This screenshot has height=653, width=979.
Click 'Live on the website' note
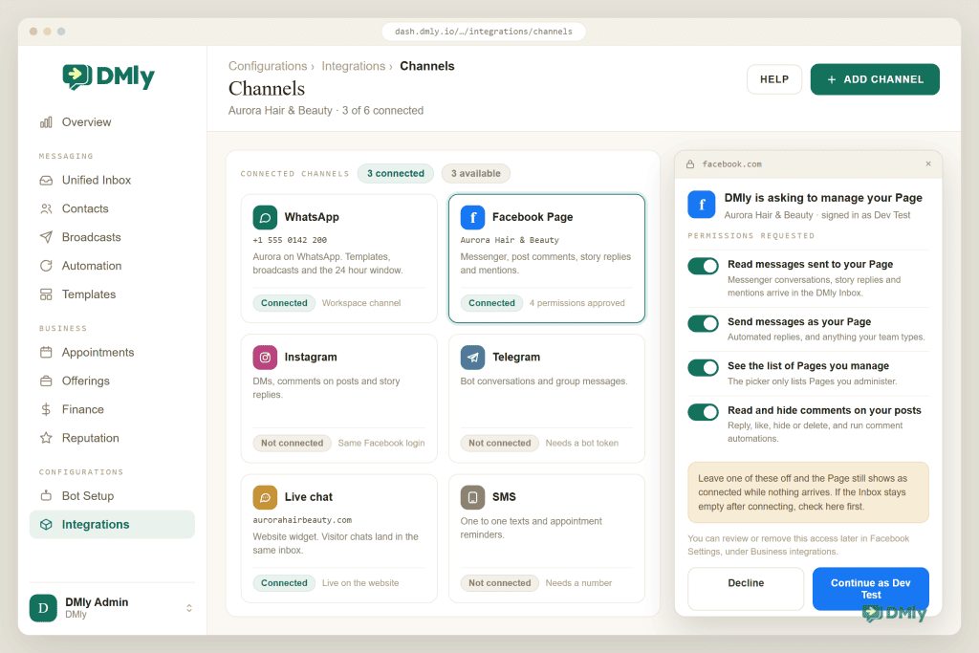click(x=360, y=583)
